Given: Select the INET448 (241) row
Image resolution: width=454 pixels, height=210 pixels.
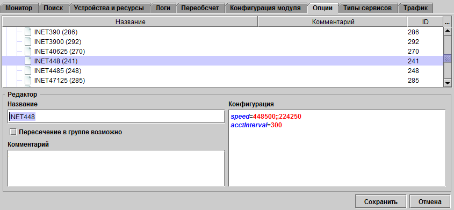Looking at the screenshot, I should point(222,61).
